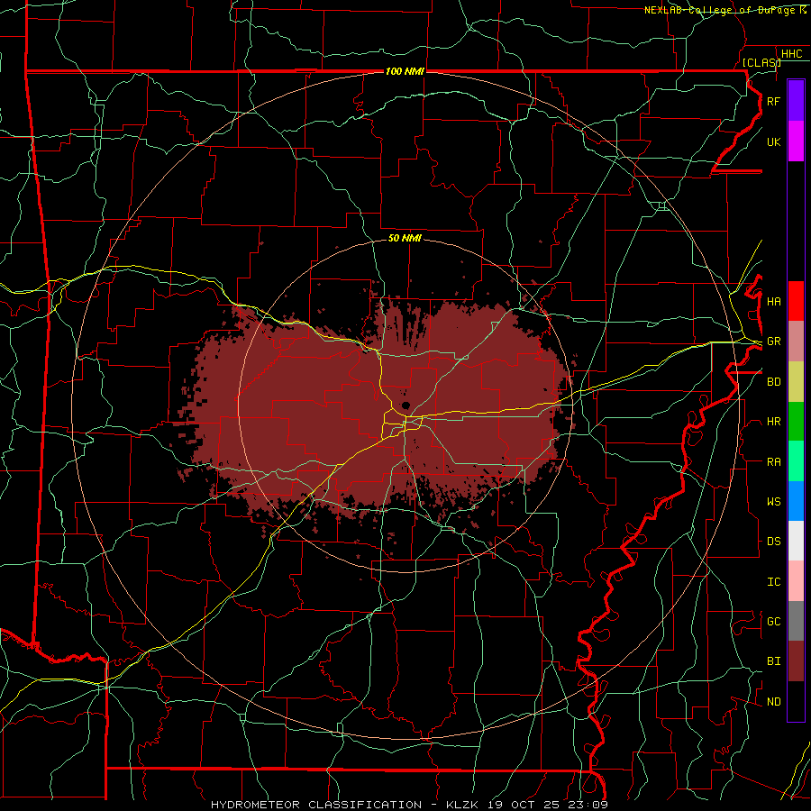The width and height of the screenshot is (811, 811).
Task: Click the IC pink legend swatch
Action: 796,581
